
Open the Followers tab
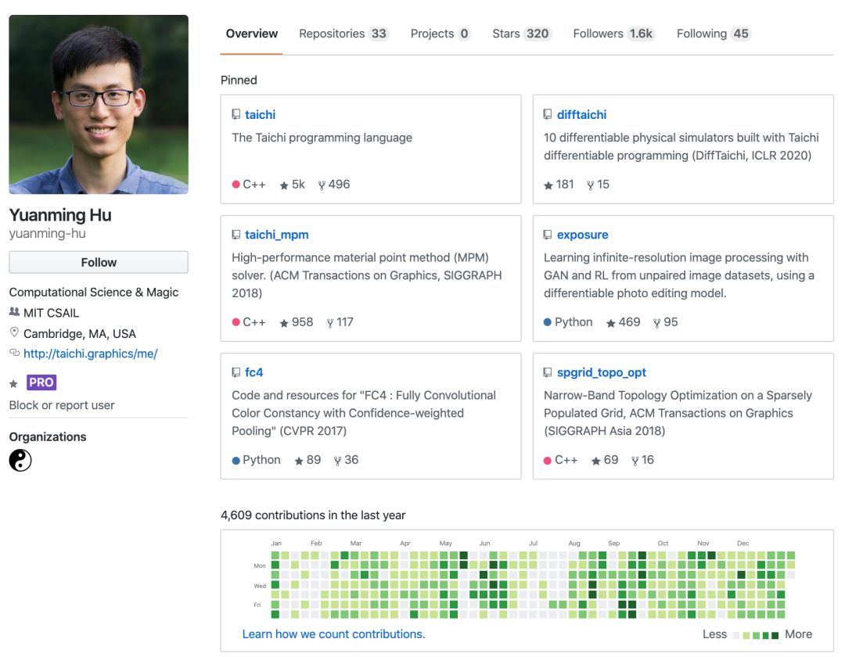pos(613,34)
